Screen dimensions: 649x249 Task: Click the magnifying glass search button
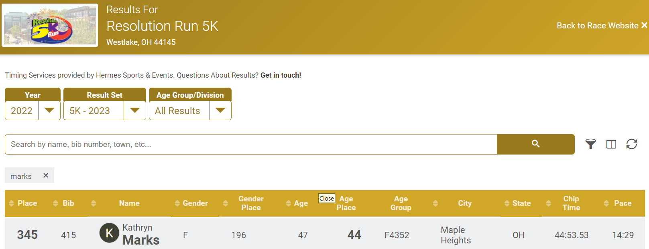(535, 144)
